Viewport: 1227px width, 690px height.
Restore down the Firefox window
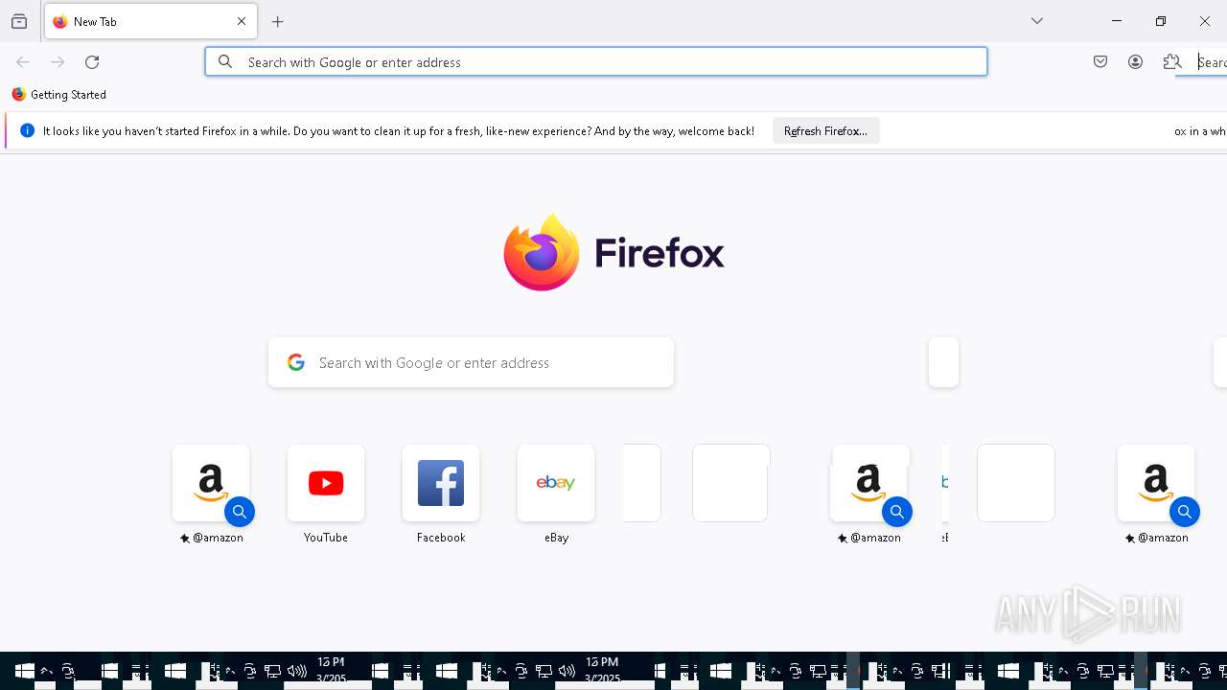tap(1161, 21)
